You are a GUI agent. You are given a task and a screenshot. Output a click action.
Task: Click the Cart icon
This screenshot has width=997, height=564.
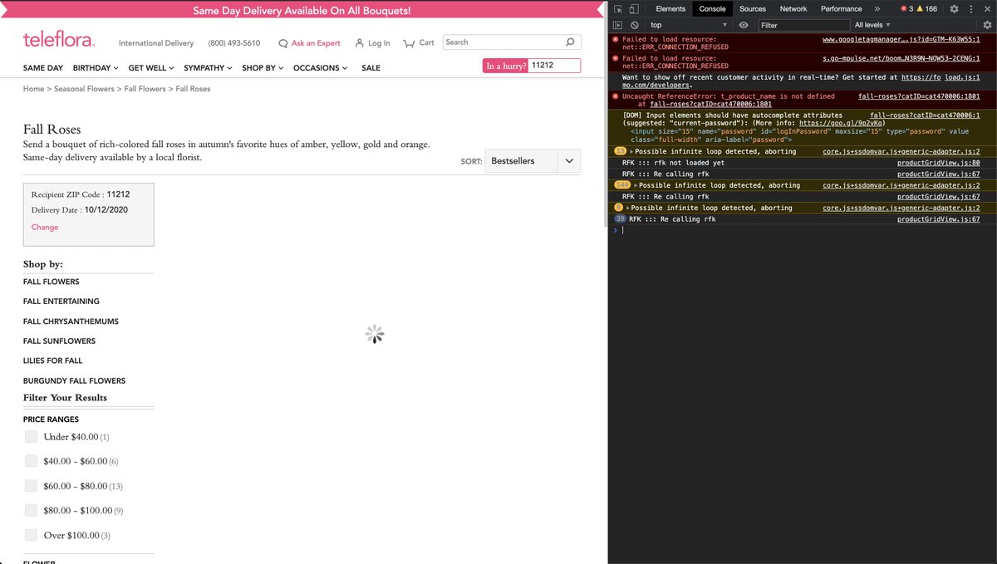409,43
